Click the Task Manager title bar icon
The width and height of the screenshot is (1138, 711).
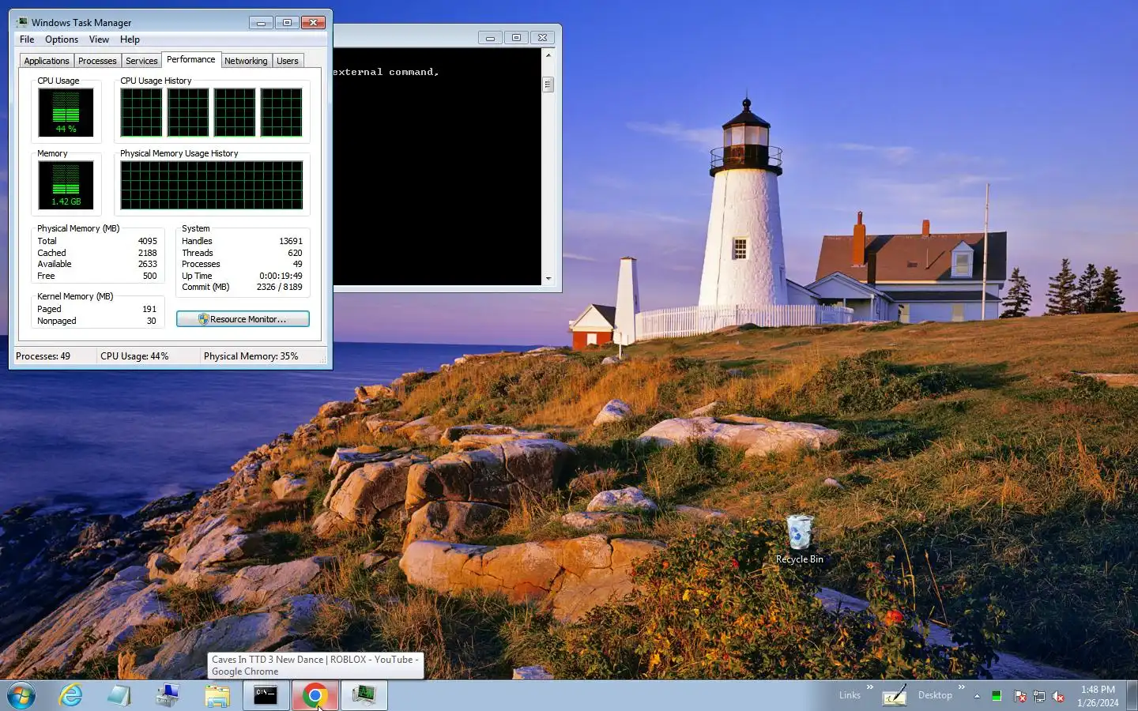[22, 22]
